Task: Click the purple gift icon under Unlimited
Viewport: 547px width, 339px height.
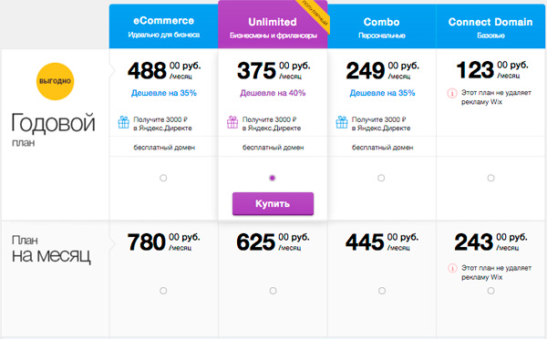Action: point(232,122)
